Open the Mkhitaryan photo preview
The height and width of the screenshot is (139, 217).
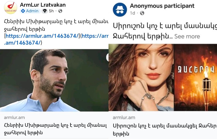click(54, 80)
